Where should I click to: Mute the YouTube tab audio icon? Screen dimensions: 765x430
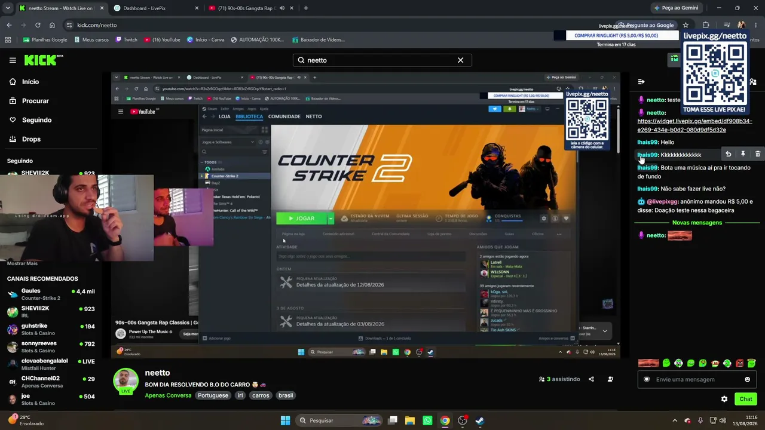point(282,8)
